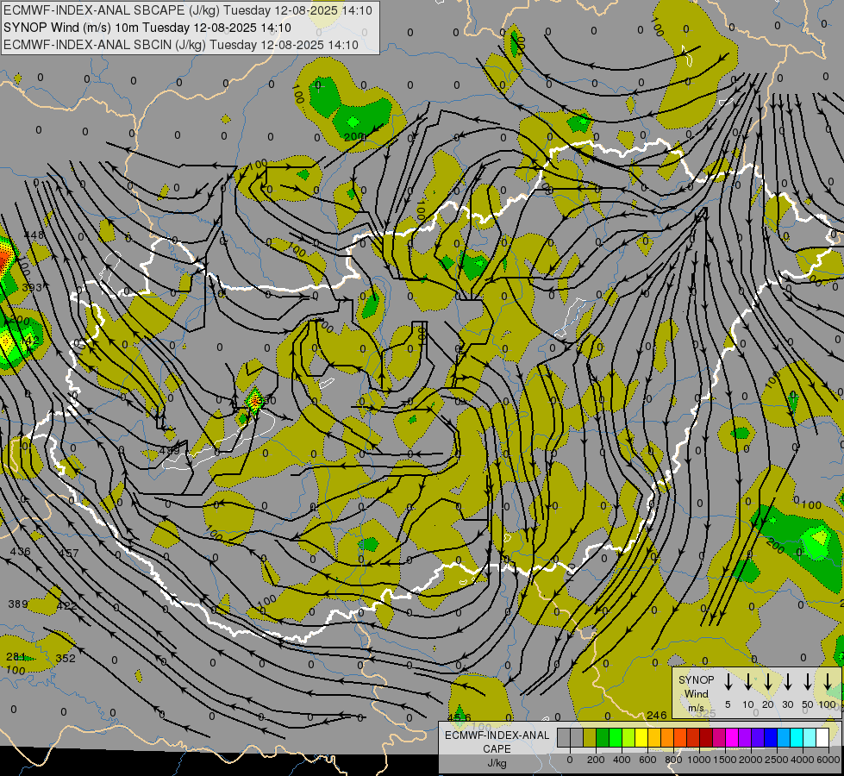Click the map value 352

66,658
